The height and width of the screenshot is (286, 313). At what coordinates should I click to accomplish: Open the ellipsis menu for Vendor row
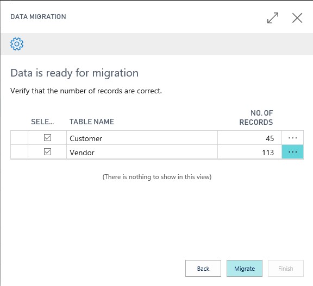click(292, 152)
